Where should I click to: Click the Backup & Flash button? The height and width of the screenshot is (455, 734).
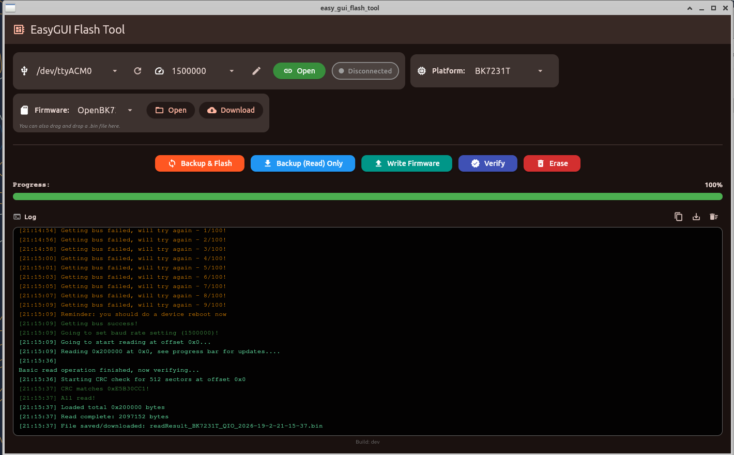200,163
